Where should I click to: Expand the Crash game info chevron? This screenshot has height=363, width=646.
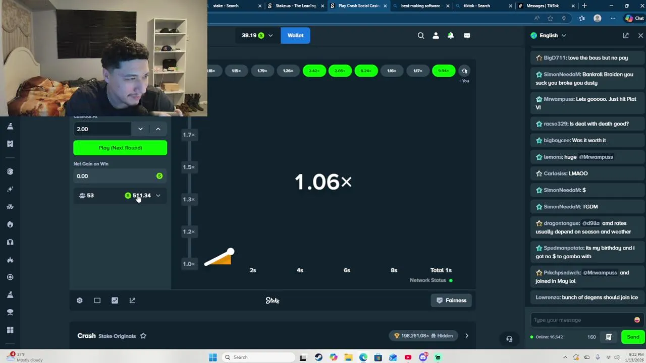point(467,336)
